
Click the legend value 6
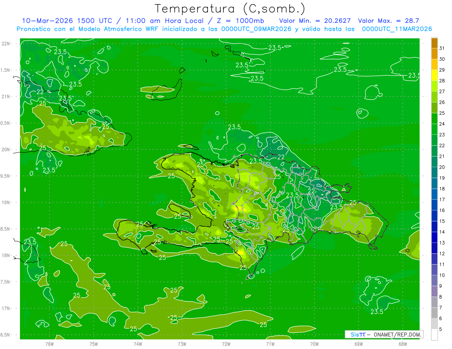tap(441, 319)
